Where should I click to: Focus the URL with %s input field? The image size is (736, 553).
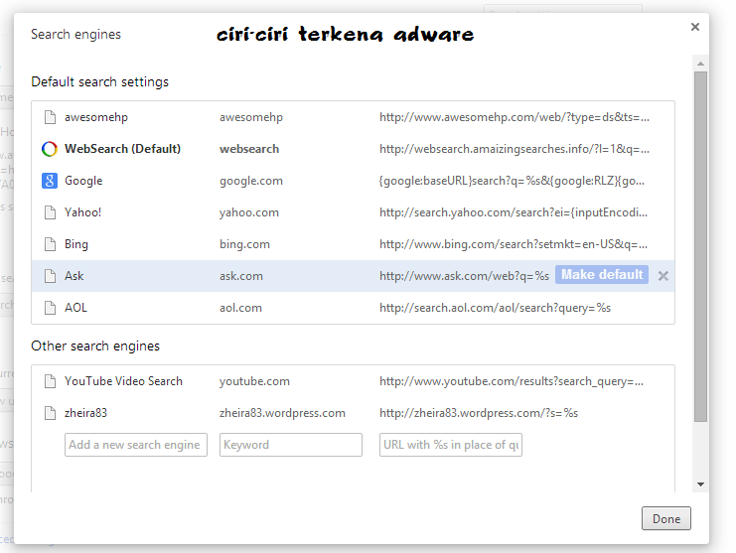pyautogui.click(x=451, y=445)
